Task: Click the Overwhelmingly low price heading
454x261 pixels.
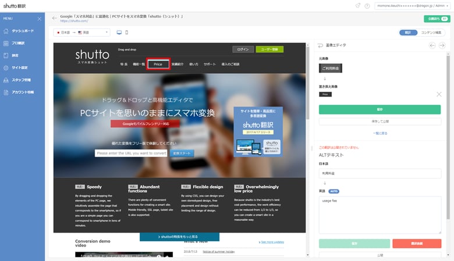Action: [x=257, y=189]
